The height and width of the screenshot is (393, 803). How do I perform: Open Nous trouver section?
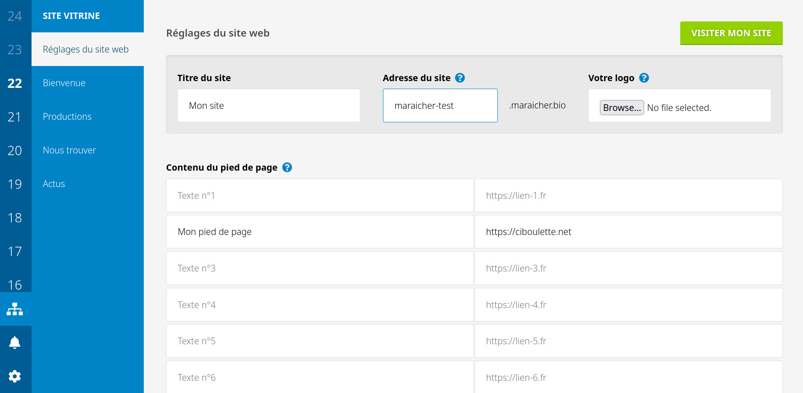coord(69,150)
